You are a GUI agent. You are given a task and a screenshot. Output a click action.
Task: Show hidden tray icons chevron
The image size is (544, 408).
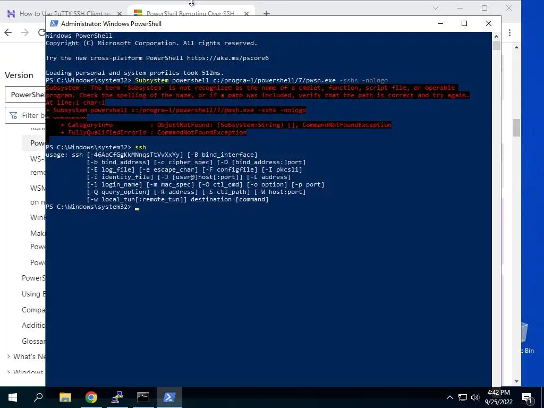[449, 397]
